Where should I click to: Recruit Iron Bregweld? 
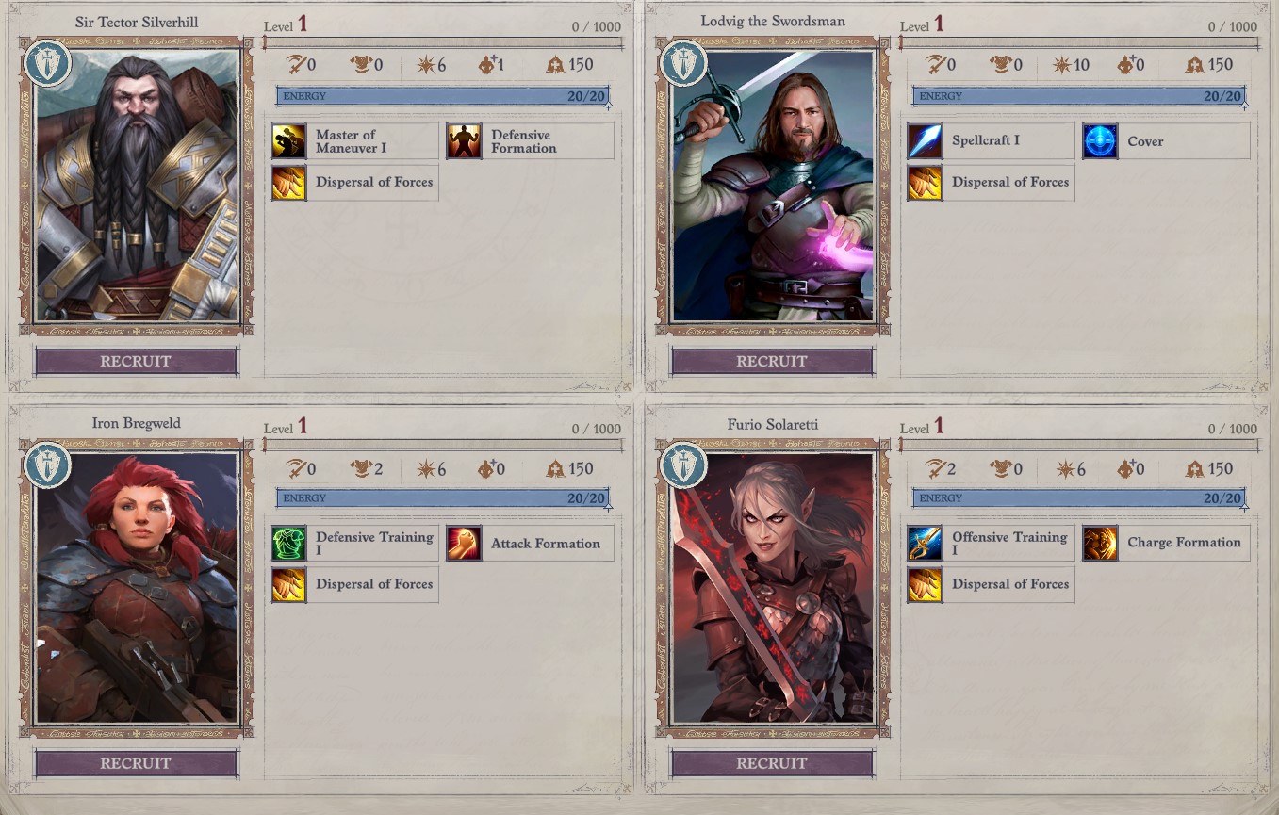[136, 764]
